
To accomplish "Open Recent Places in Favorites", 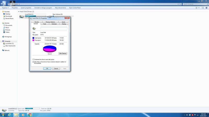I will (9, 18).
